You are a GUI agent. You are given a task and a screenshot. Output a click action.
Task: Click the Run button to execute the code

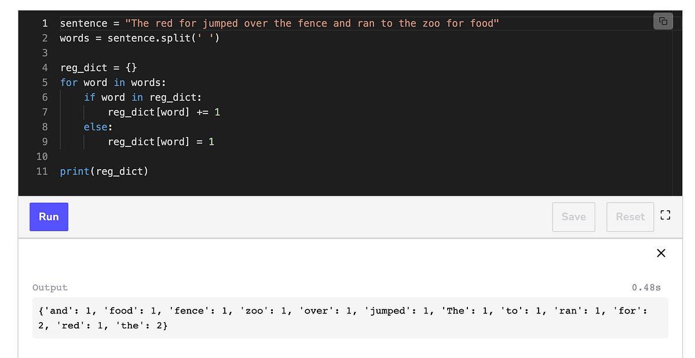point(49,217)
